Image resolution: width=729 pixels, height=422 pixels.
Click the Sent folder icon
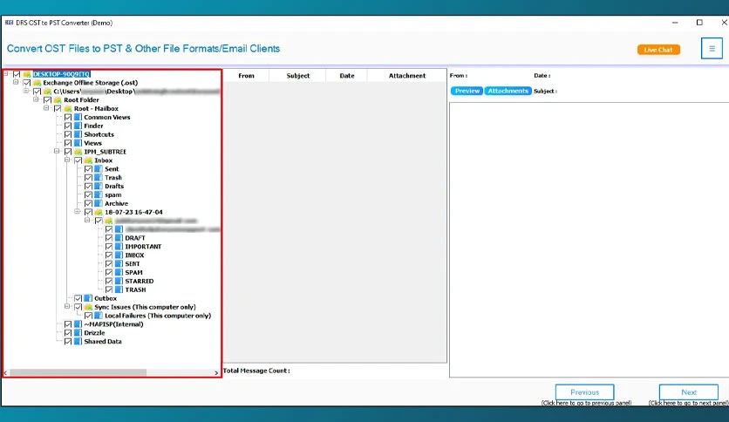(x=99, y=168)
